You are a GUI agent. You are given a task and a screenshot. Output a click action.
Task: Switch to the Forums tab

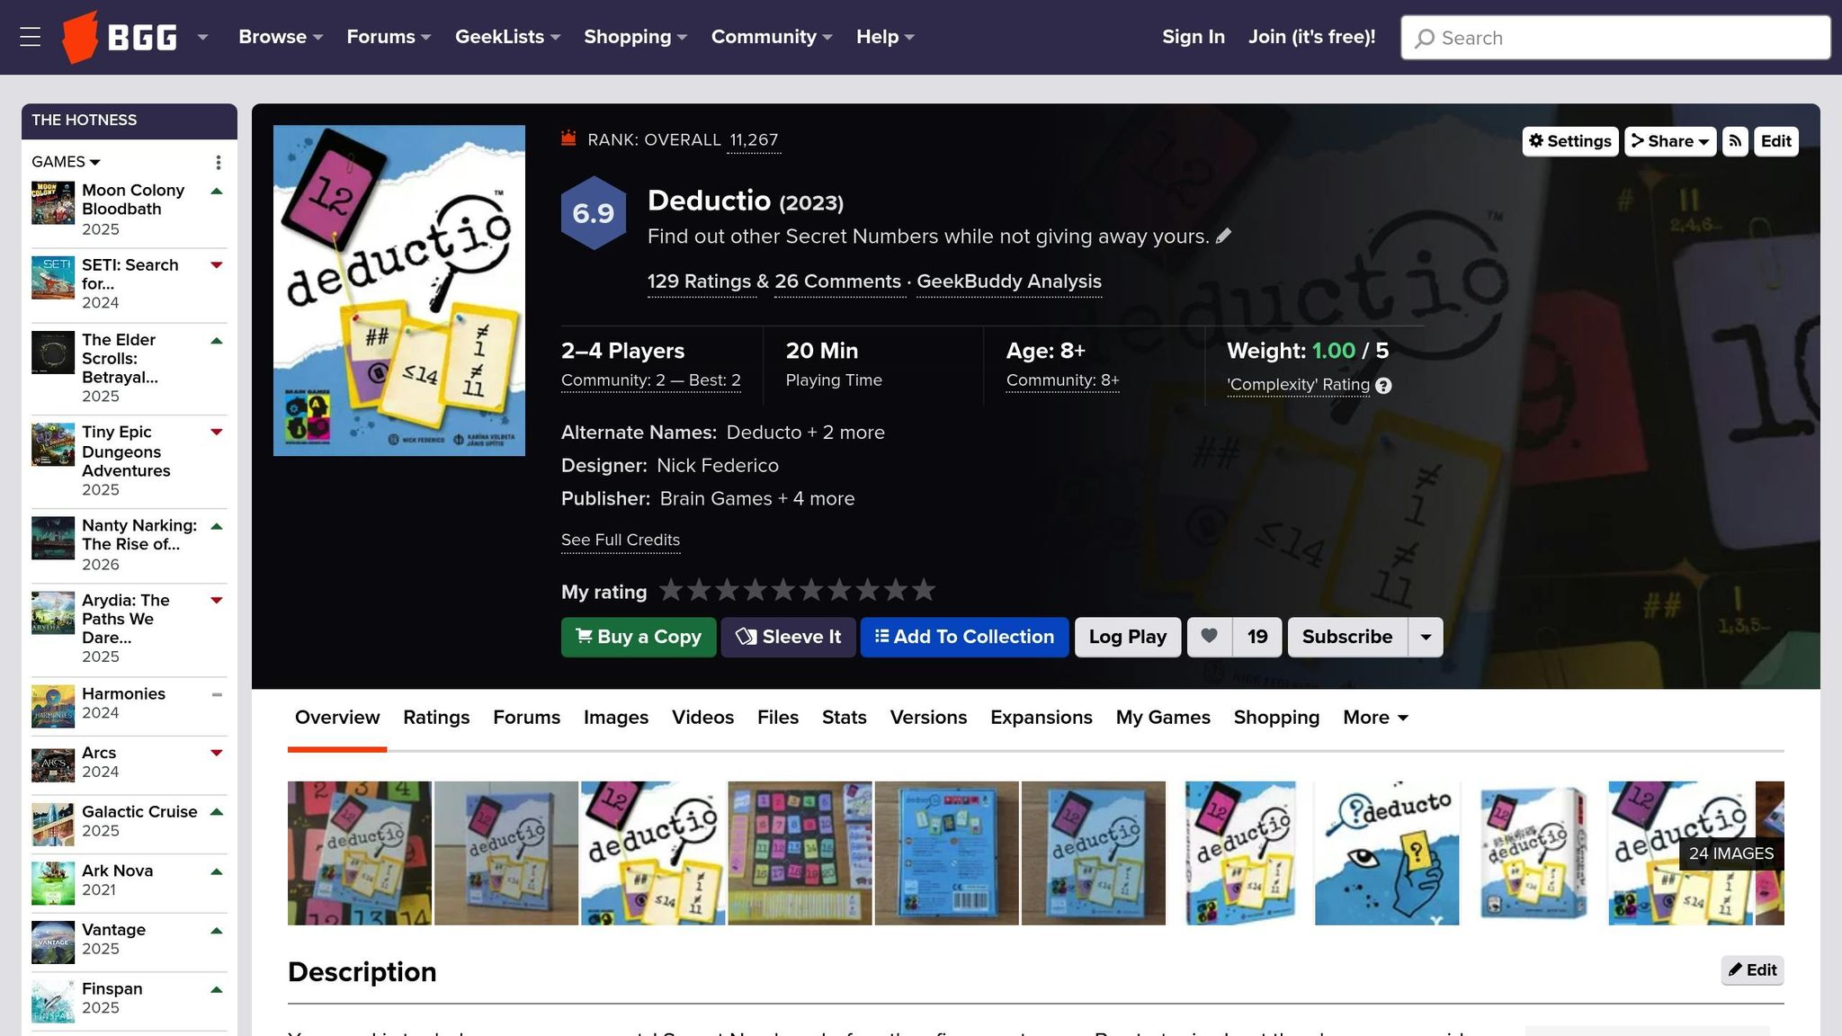pos(526,718)
